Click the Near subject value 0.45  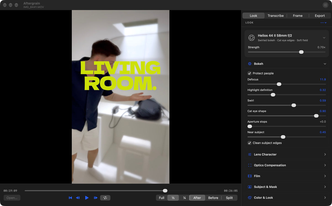pos(323,132)
